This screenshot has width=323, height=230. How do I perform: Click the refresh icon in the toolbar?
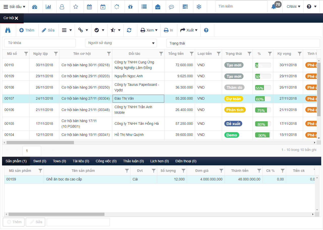129,30
